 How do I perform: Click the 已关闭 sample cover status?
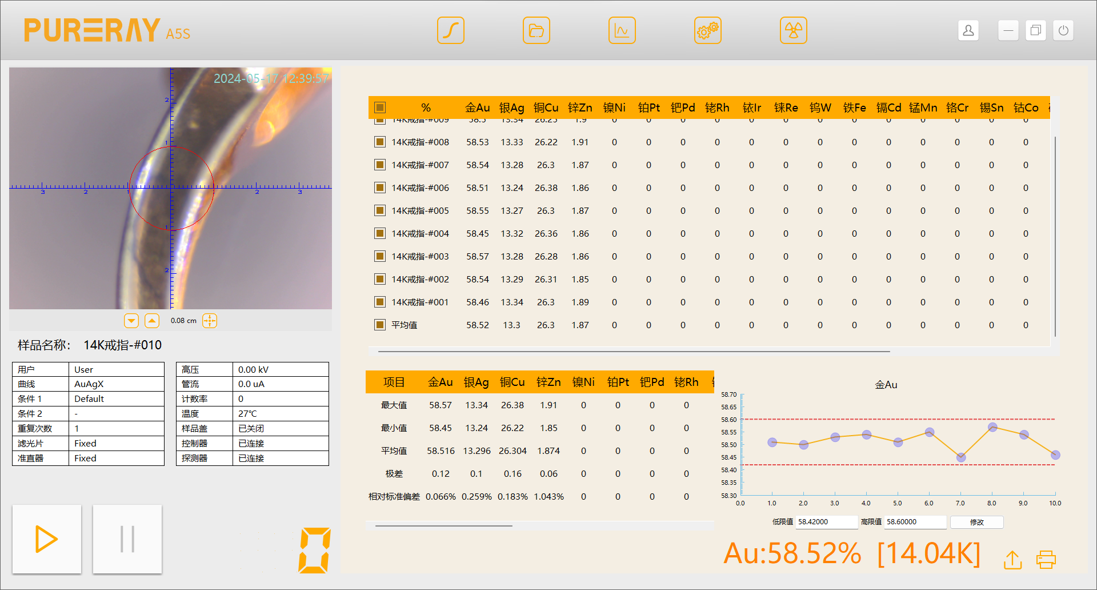pos(281,429)
